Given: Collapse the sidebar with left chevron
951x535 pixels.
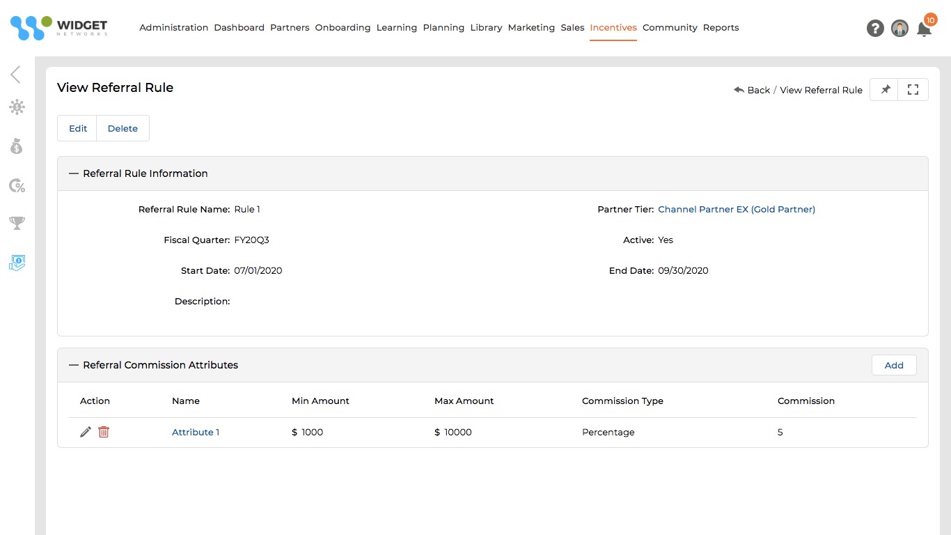Looking at the screenshot, I should [15, 75].
